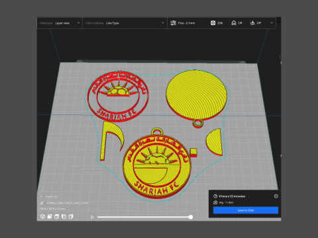Switch to front view cube icon

pos(50,217)
